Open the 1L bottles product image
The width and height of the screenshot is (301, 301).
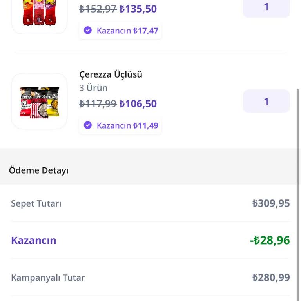coord(39,14)
